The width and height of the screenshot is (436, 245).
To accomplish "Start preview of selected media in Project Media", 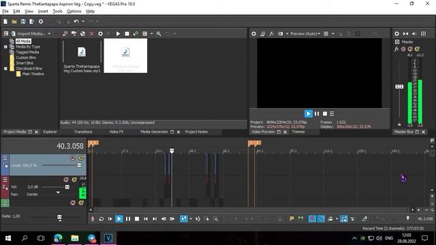I will click(118, 33).
